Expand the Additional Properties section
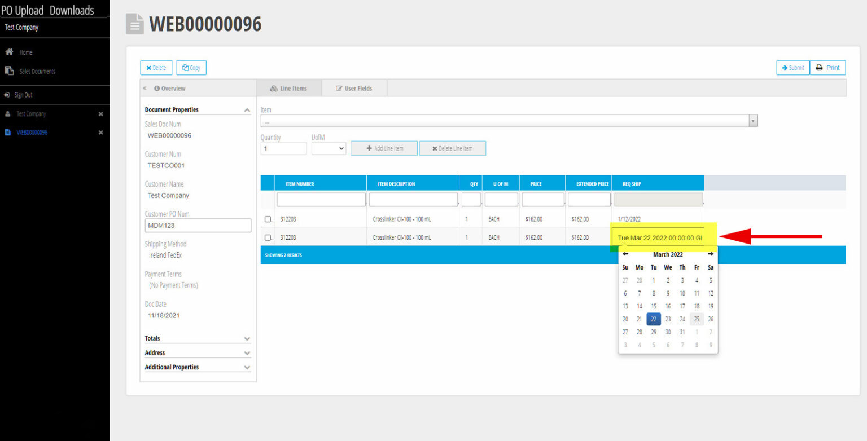This screenshot has width=867, height=441. coord(247,367)
